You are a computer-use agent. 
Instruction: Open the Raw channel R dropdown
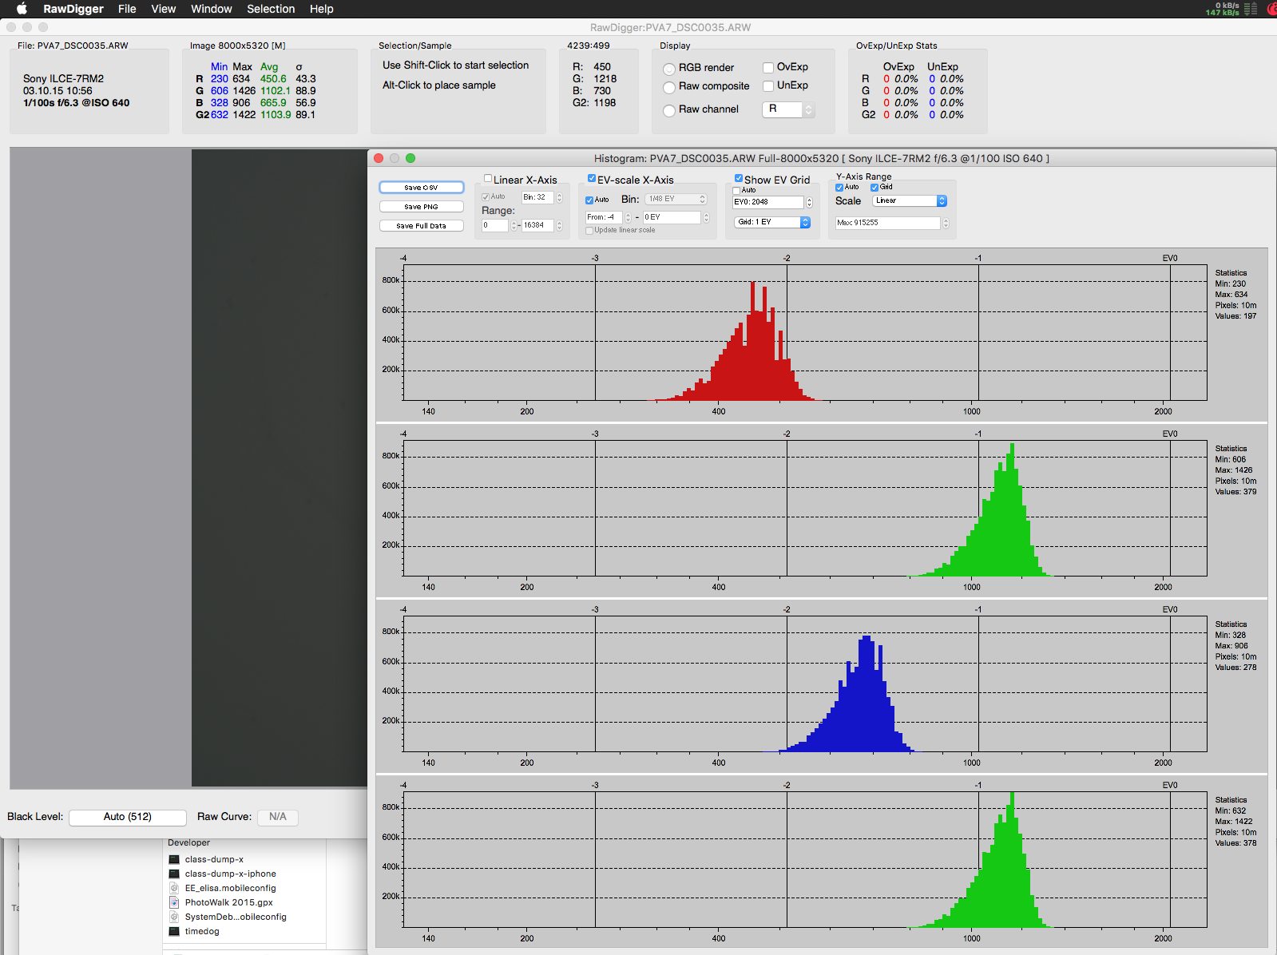788,109
